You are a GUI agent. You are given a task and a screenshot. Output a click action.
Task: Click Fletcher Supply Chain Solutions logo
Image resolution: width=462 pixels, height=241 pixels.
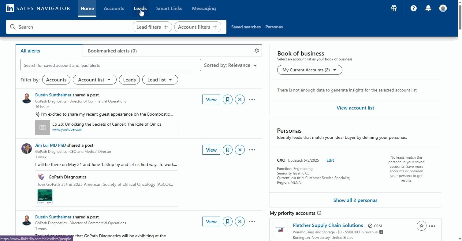(281, 229)
